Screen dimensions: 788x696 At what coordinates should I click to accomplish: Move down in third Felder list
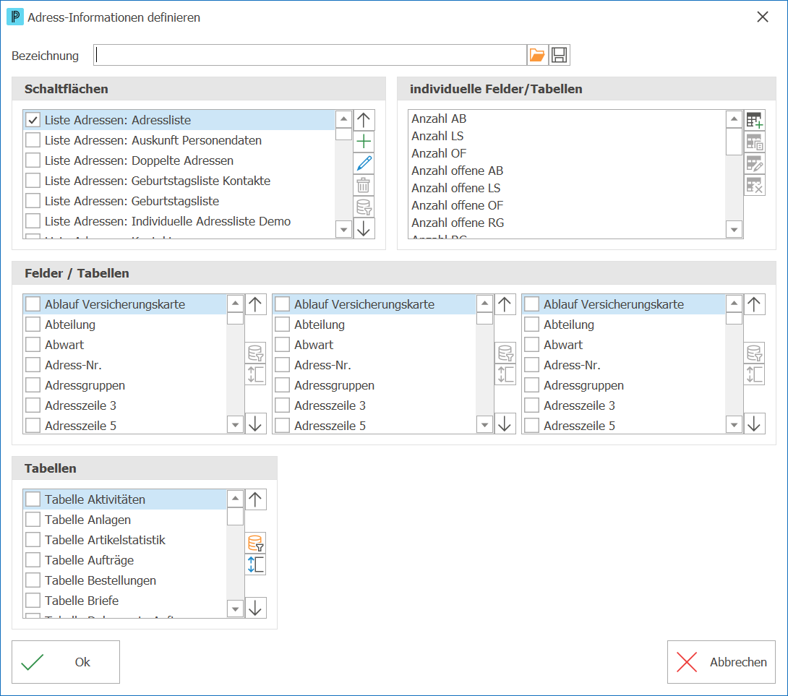pyautogui.click(x=754, y=424)
